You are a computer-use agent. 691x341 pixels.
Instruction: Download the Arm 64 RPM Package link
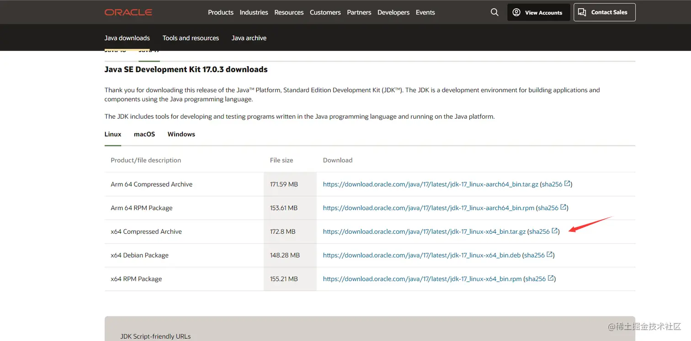pyautogui.click(x=428, y=208)
